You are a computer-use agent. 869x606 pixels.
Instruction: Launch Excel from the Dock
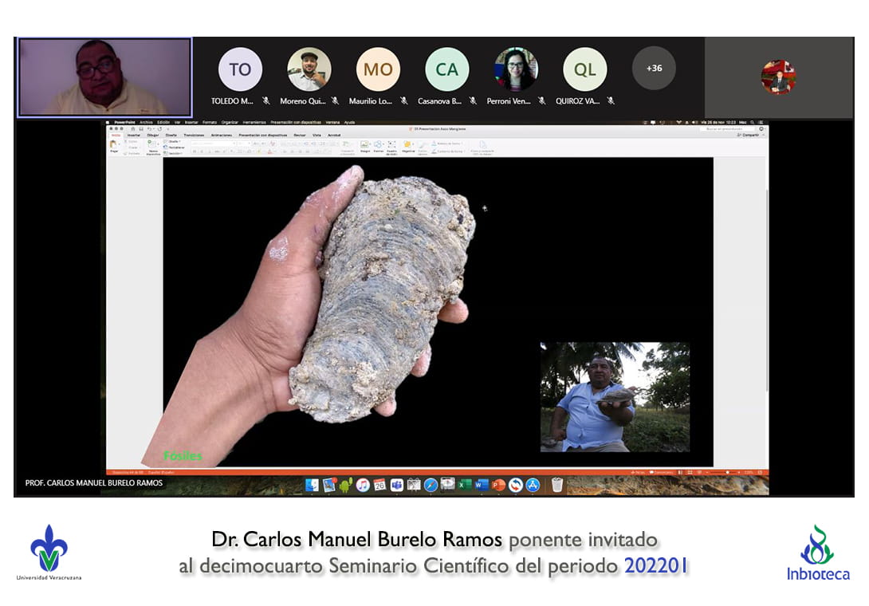point(465,485)
